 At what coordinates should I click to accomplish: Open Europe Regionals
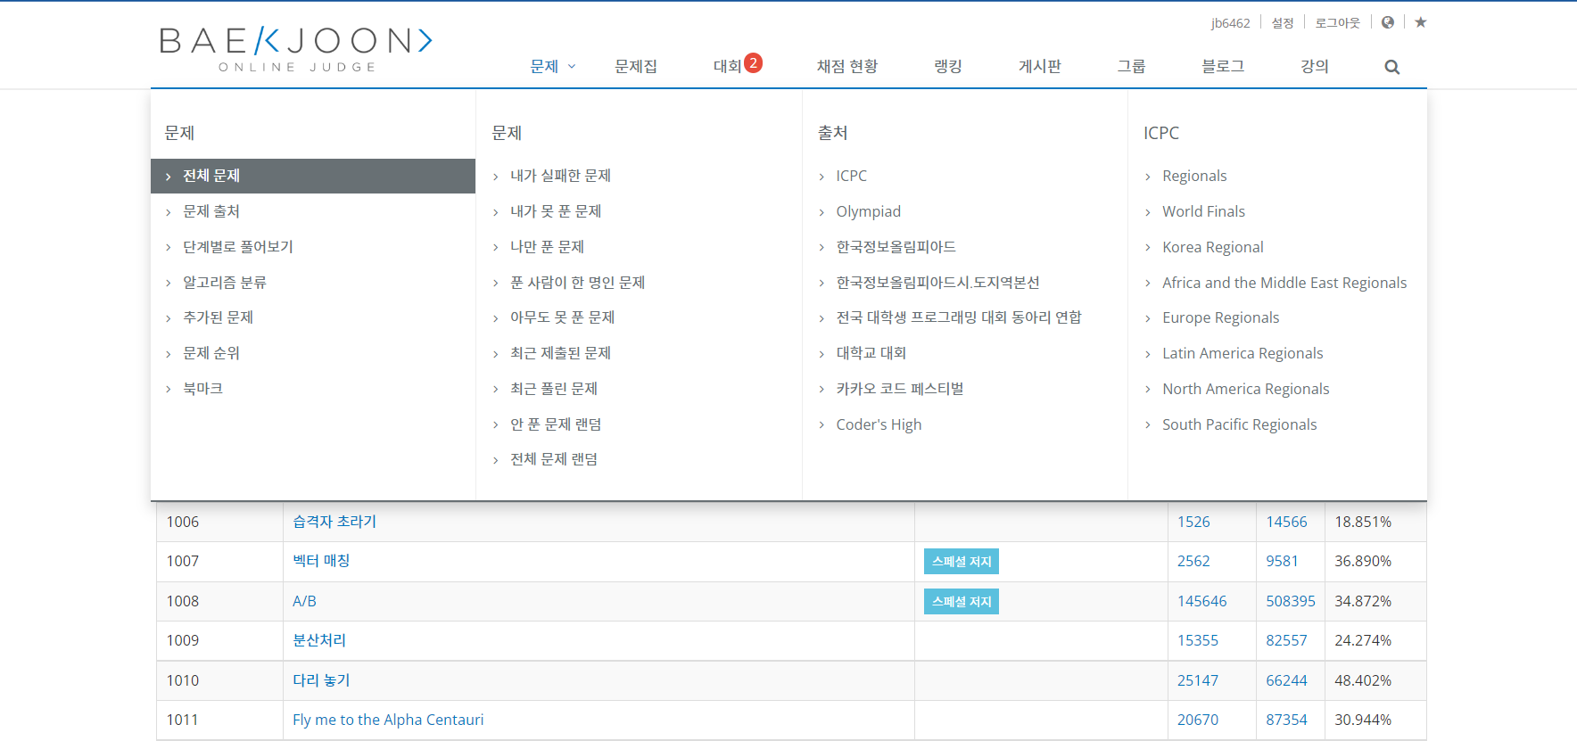click(x=1220, y=317)
